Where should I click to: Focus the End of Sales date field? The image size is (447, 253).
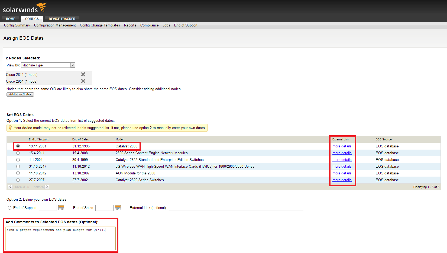(104, 208)
